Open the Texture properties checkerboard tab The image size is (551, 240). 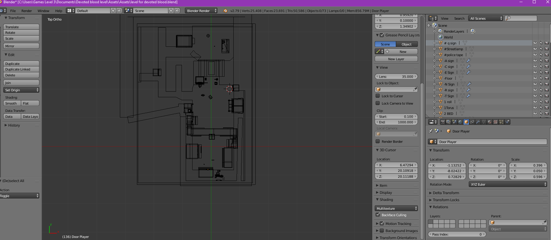pyautogui.click(x=495, y=122)
